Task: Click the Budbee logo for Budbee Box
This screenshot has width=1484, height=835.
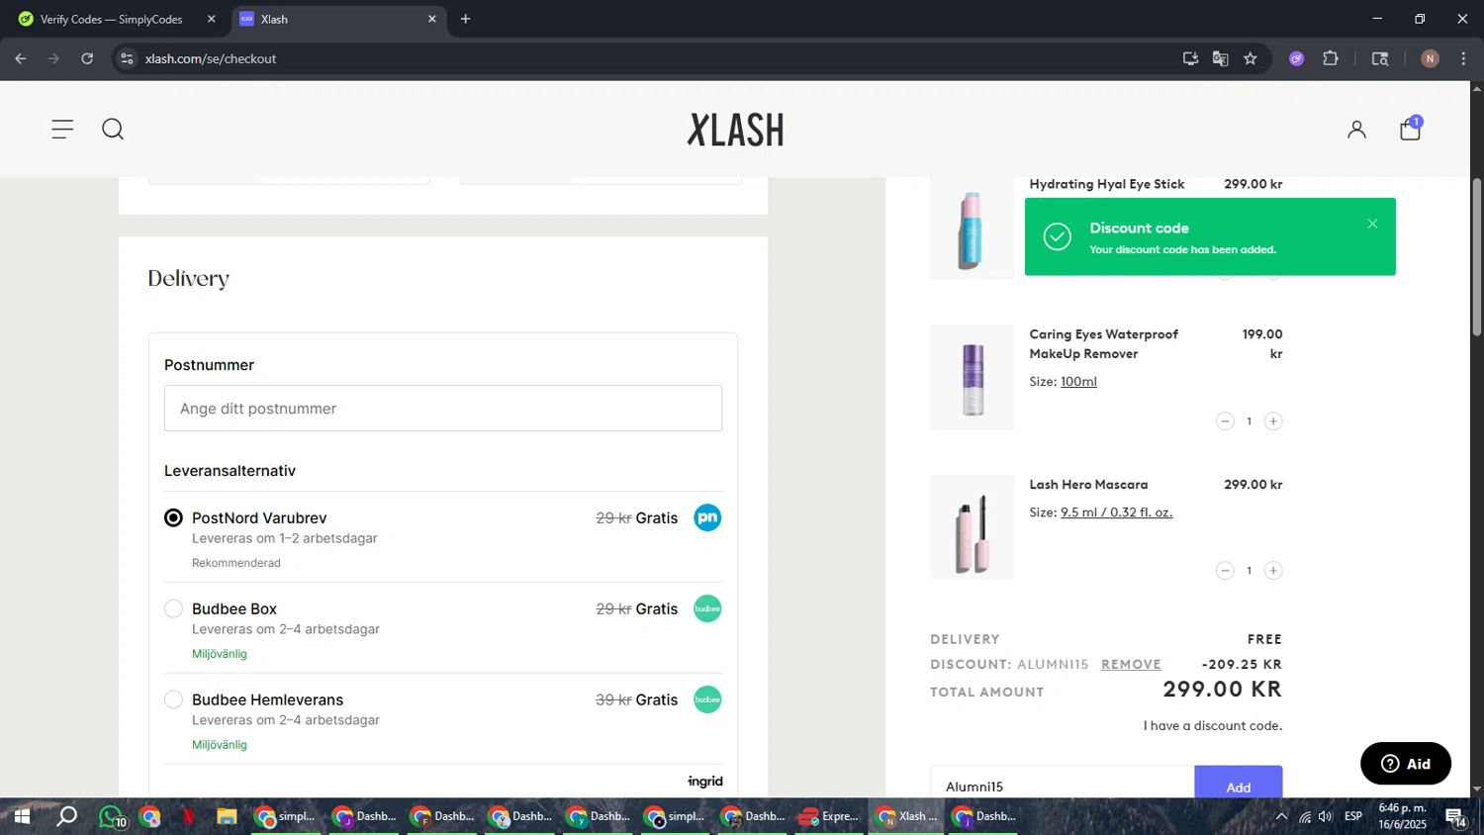Action: tap(707, 608)
